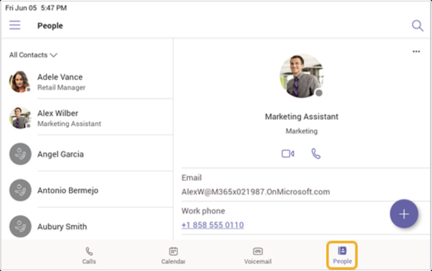Start an audio call using the phone icon

[x=316, y=154]
